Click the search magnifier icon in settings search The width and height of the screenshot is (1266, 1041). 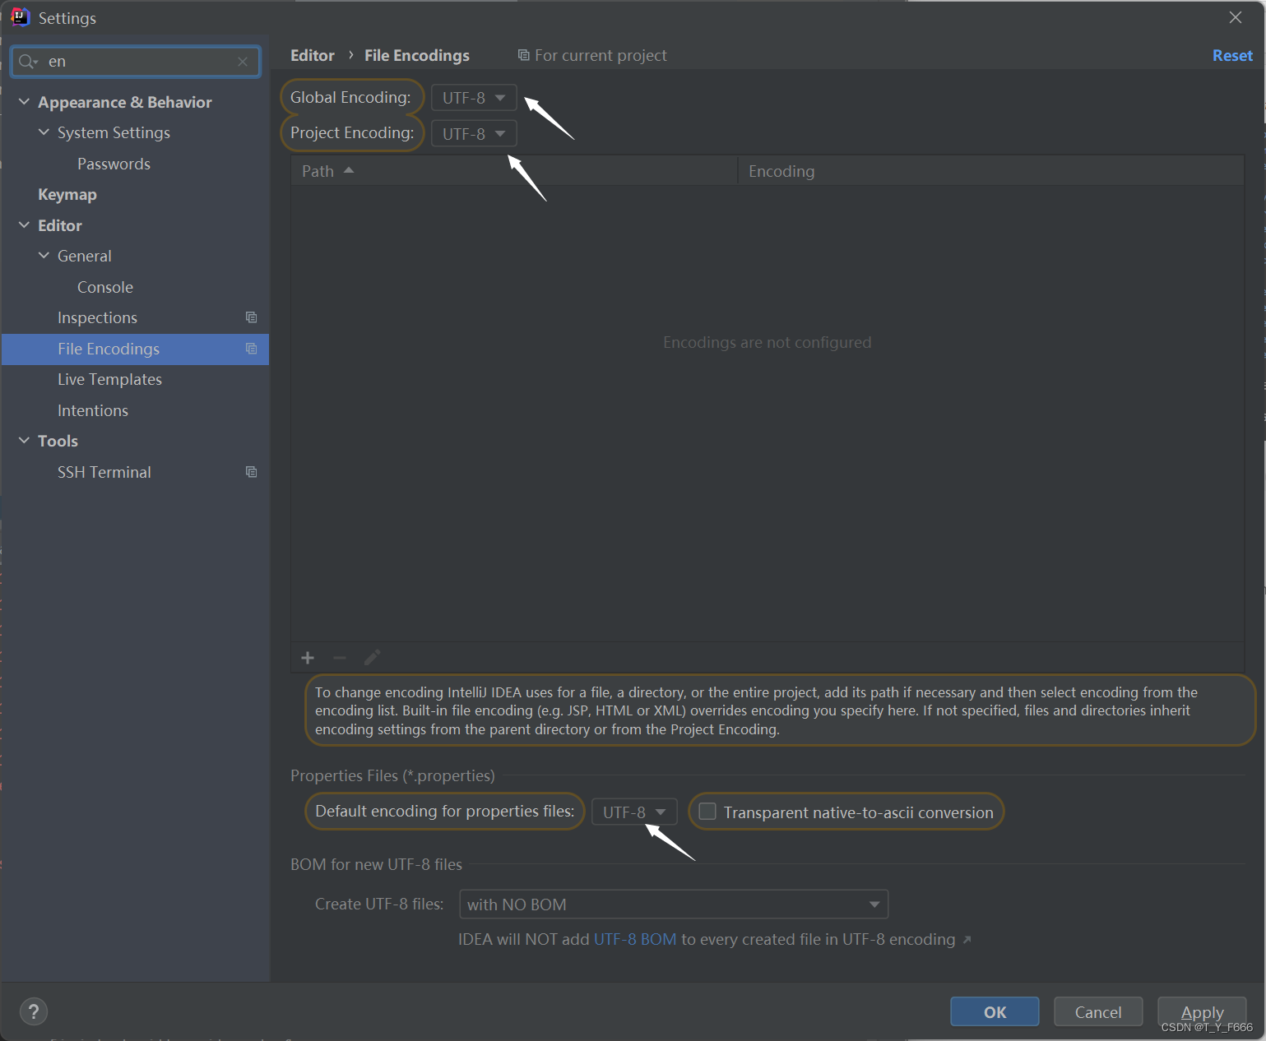point(26,61)
